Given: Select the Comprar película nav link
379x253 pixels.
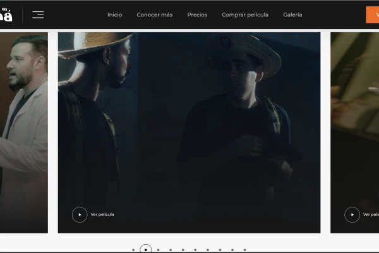Looking at the screenshot, I should [x=245, y=15].
